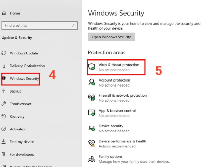Viewport: 201px width, 167px height.
Task: Select Activation in the sidebar
Action: tap(18, 129)
